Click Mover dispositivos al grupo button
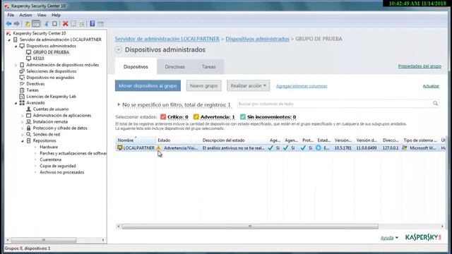This screenshot has height=254, width=452. (148, 86)
